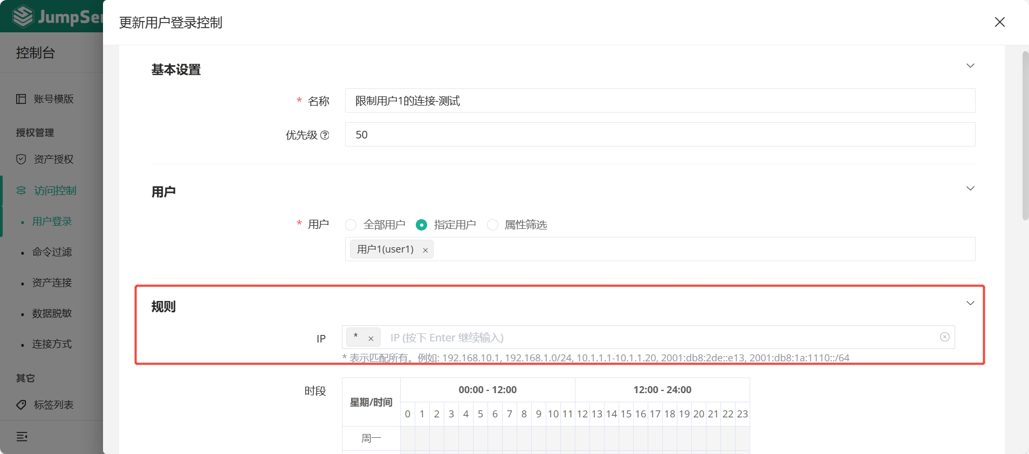Click the JumpServer logo icon
1029x454 pixels.
tap(23, 16)
